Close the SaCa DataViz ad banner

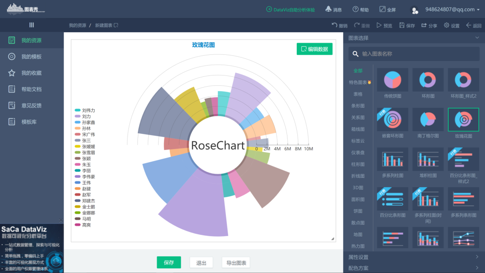pos(61,220)
